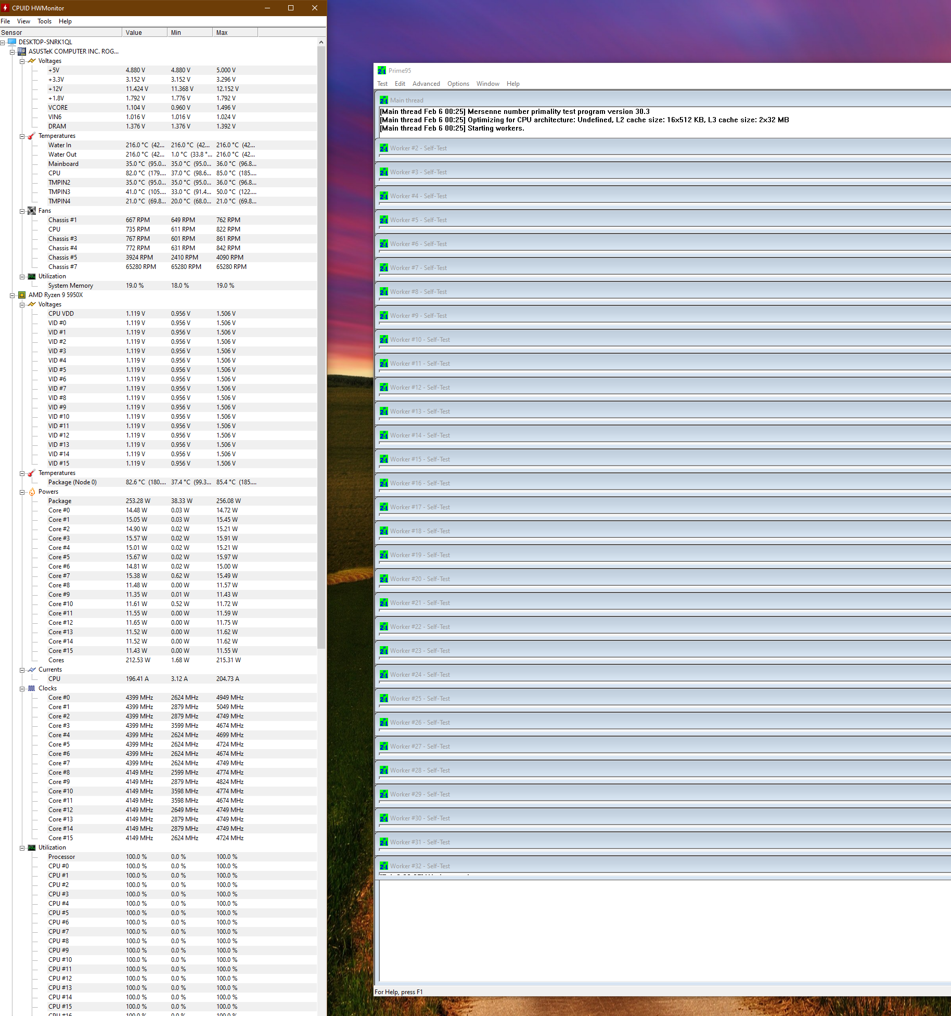Collapse the Currents group
The height and width of the screenshot is (1016, 951).
(x=22, y=670)
